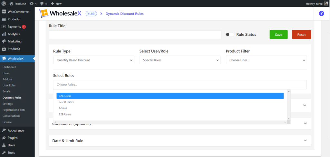The height and width of the screenshot is (157, 330).
Task: Click the Payments dollar icon
Action: (x=4, y=27)
